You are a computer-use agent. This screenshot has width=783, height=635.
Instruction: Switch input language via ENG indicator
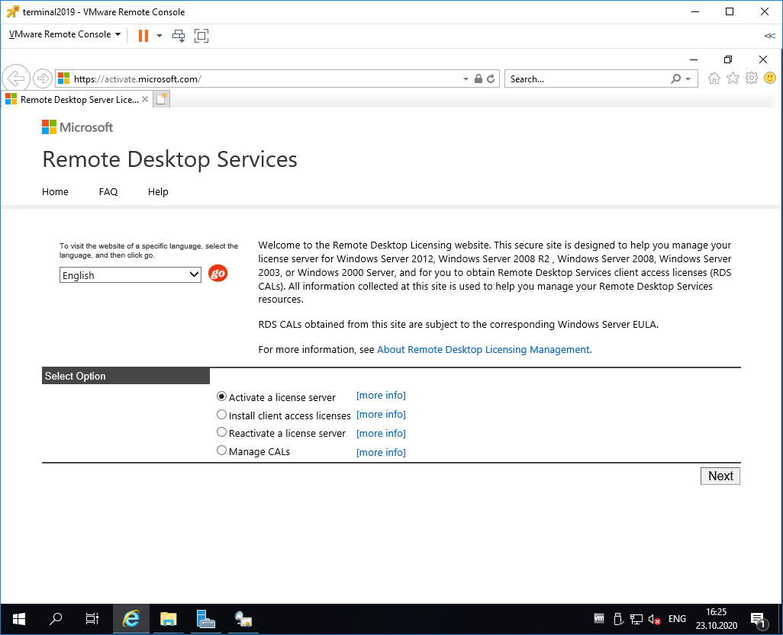pos(677,619)
